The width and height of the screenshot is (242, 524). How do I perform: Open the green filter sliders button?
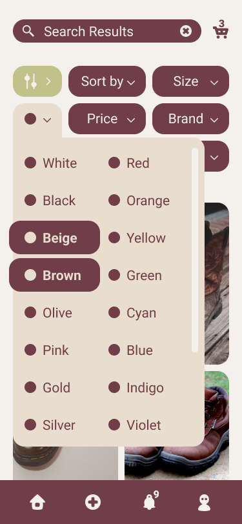[x=37, y=81]
